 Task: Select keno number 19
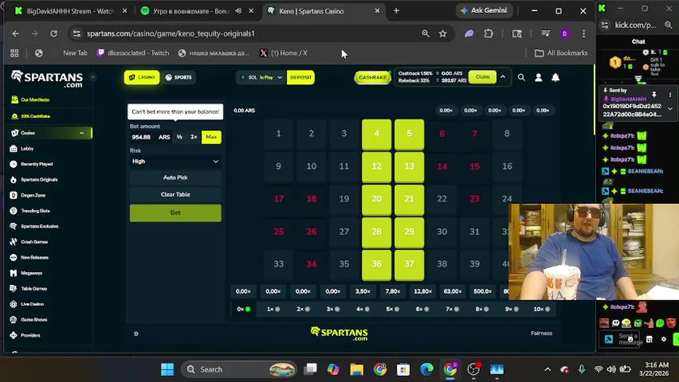click(344, 199)
